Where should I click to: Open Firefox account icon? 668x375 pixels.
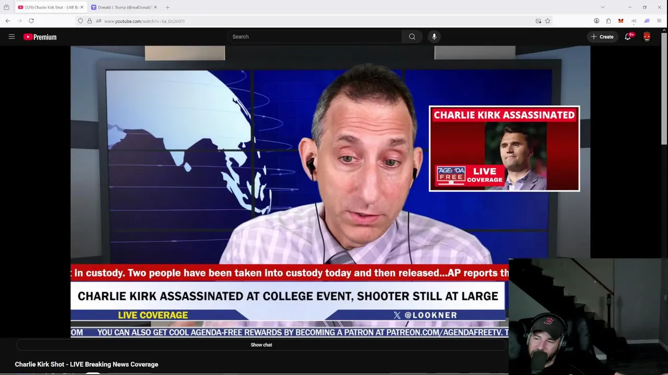point(597,21)
